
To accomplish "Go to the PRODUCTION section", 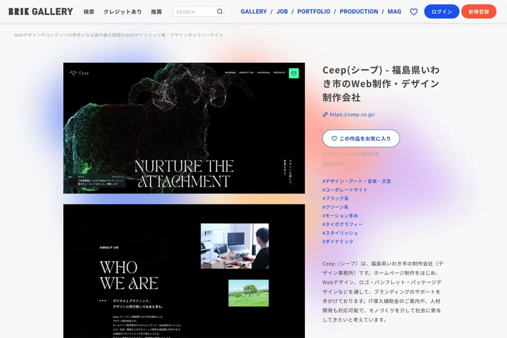I will (358, 12).
